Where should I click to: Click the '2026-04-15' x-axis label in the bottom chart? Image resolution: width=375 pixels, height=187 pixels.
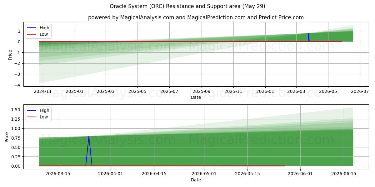point(154,174)
